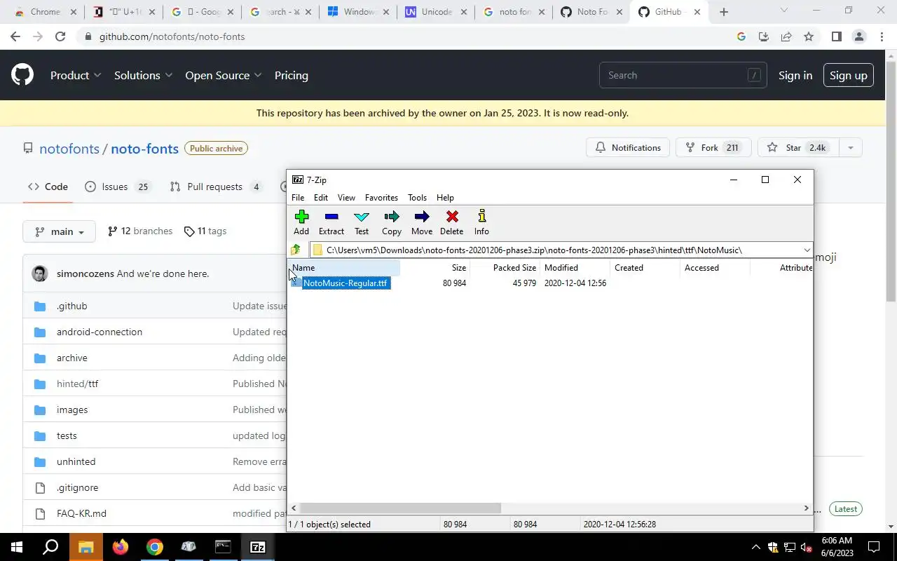
Task: Switch to the Code tab
Action: pos(48,187)
